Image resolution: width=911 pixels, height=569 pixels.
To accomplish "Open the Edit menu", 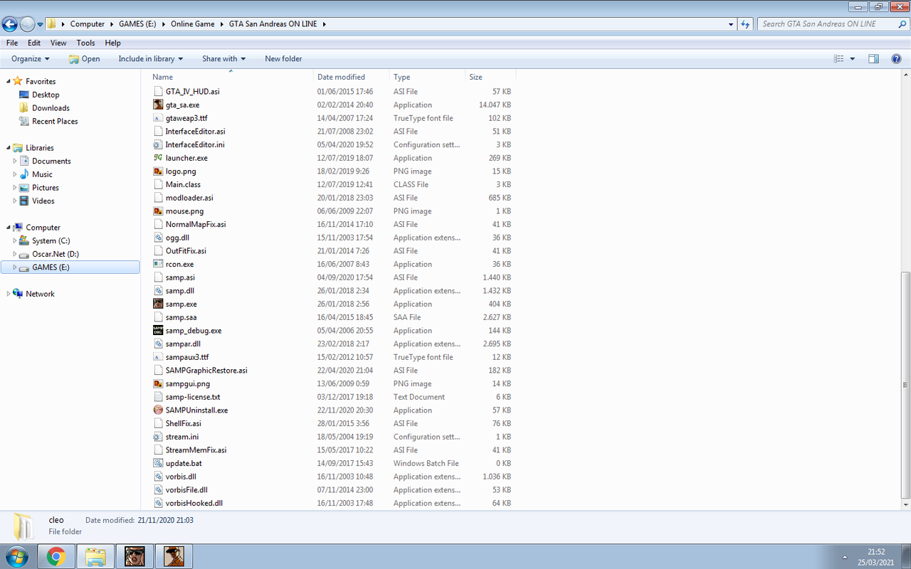I will coord(34,43).
